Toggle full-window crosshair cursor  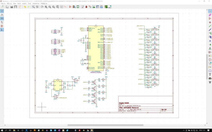pos(2,22)
